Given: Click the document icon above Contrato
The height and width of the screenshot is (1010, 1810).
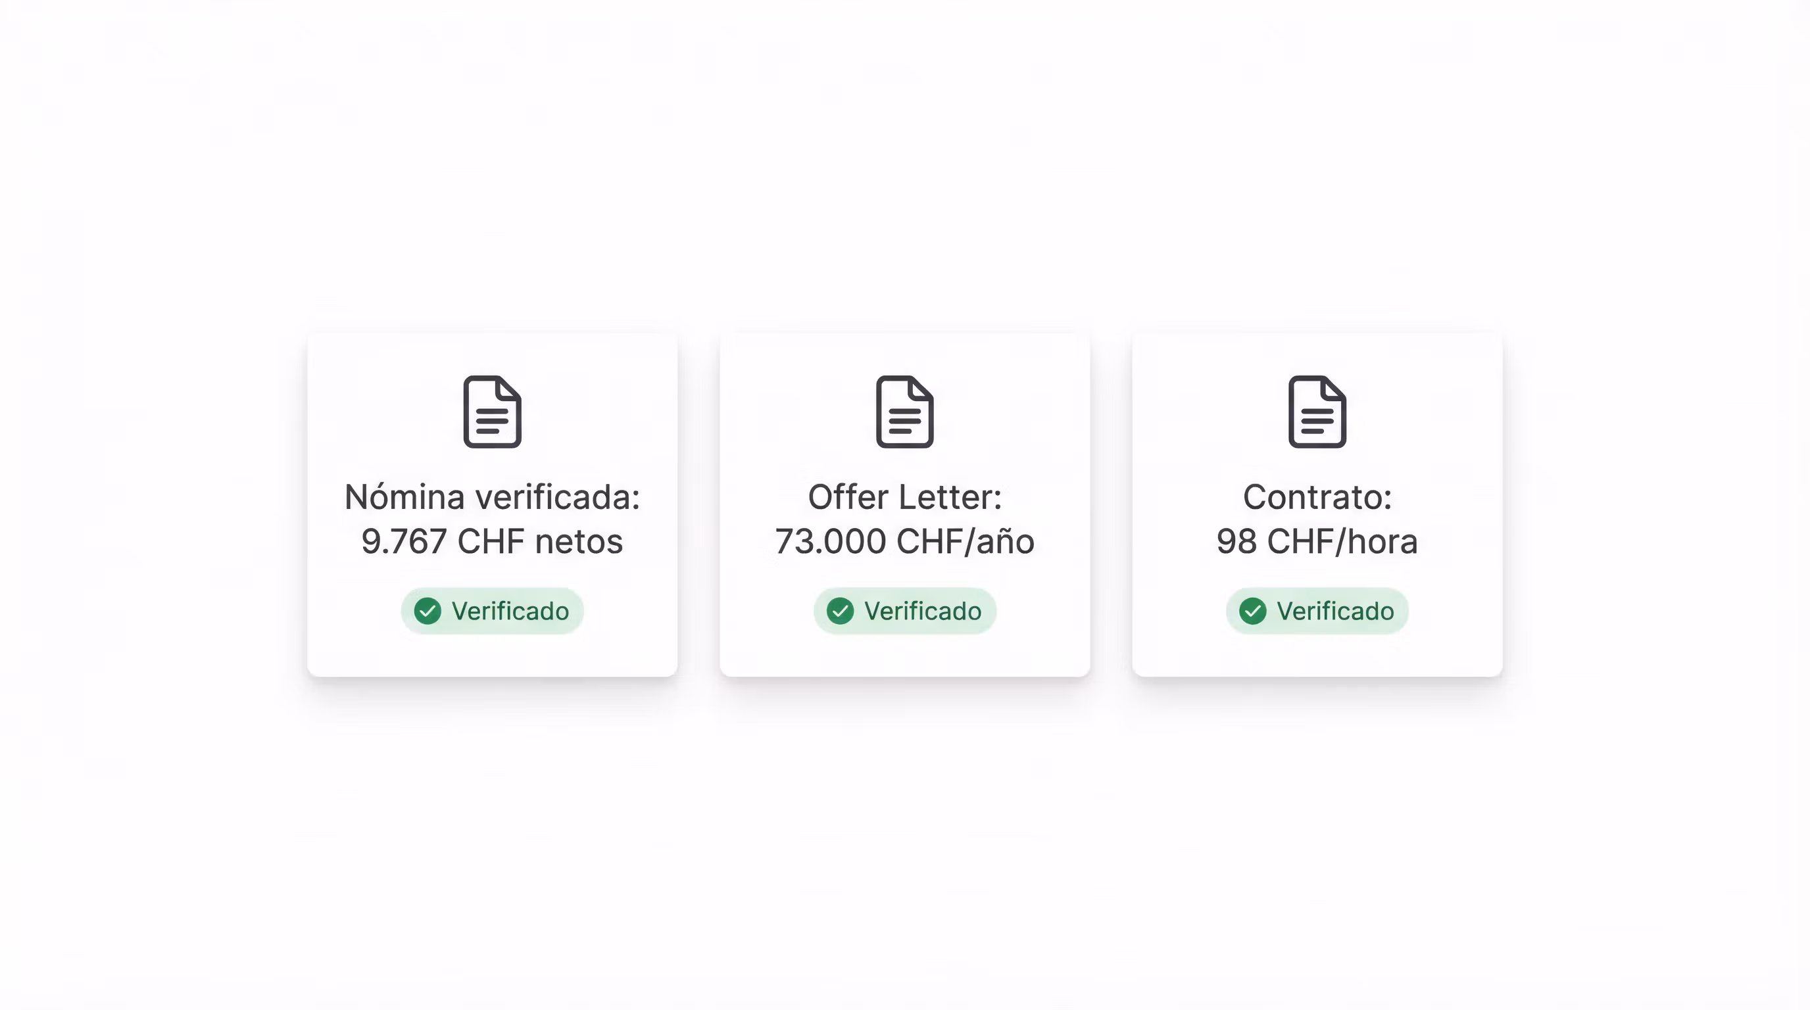Looking at the screenshot, I should [x=1317, y=412].
